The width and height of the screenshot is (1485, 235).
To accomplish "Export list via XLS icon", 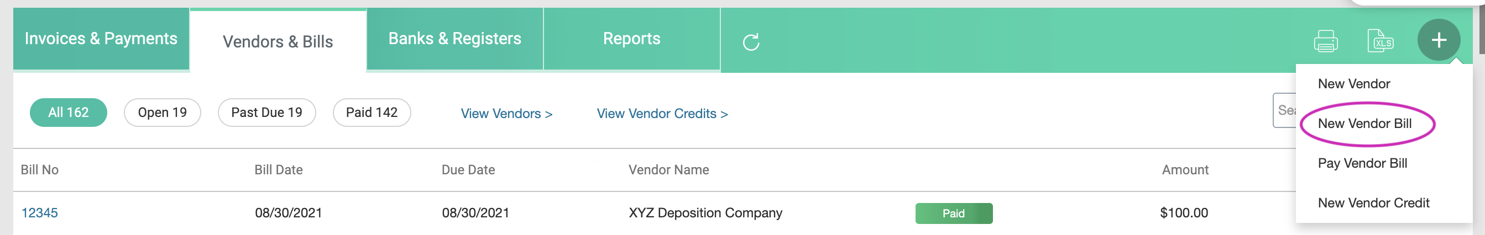I will [1380, 41].
